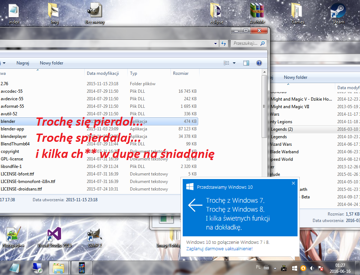
Task: Sort by Typ column header
Action: pyautogui.click(x=149, y=73)
